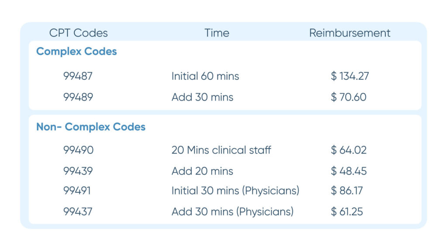The image size is (447, 251).
Task: Select the Complex Codes section heading
Action: pos(76,51)
